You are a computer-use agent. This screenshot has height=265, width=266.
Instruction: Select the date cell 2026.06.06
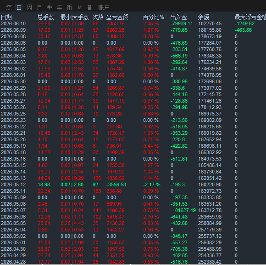pyautogui.click(x=13, y=43)
